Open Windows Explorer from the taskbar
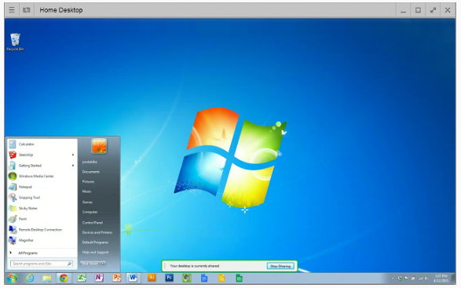Image resolution: width=461 pixels, height=288 pixels. 47,278
